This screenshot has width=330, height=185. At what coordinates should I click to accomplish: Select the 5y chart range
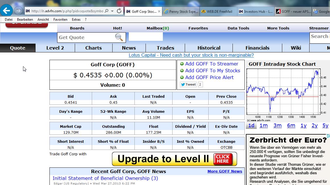tap(325, 126)
